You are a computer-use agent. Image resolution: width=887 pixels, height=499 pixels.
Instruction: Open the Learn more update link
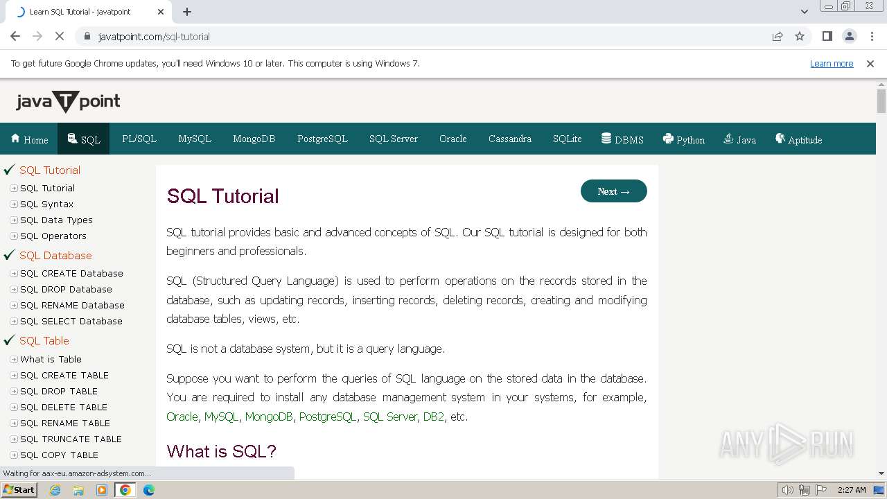click(832, 64)
